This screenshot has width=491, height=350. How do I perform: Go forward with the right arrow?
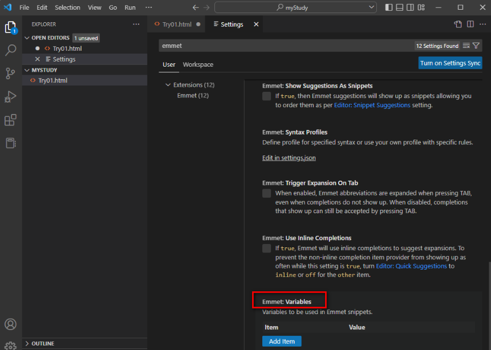[x=206, y=7]
